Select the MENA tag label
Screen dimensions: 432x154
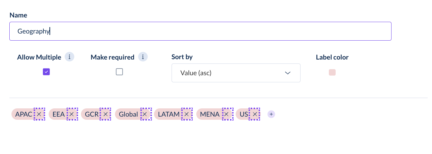pos(210,114)
